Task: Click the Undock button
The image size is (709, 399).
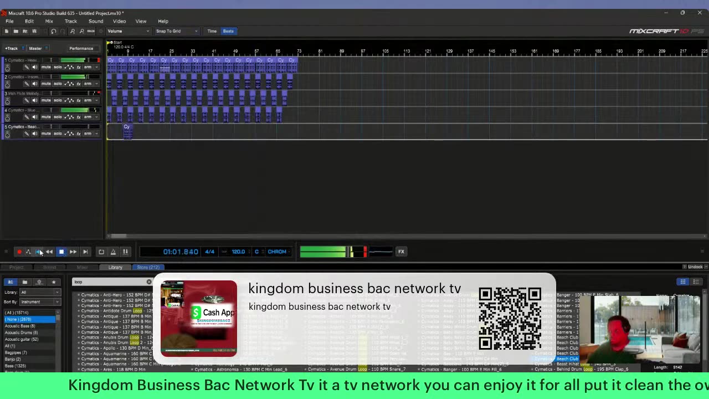Action: (x=695, y=267)
